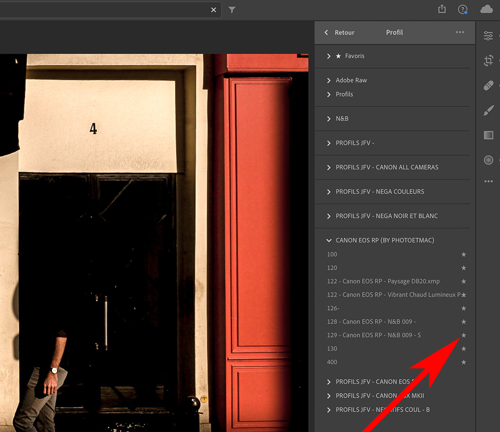Select the 122 Paysage DB20.xmp profile
500x432 pixels.
click(x=383, y=281)
